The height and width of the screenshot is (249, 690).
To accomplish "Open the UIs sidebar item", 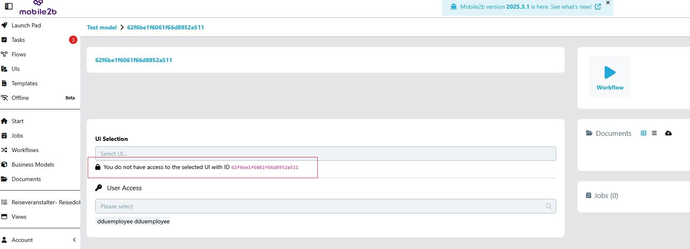I will [16, 69].
